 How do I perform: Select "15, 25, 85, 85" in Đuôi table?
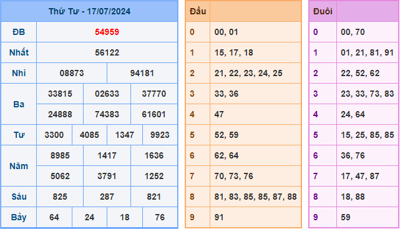368,135
